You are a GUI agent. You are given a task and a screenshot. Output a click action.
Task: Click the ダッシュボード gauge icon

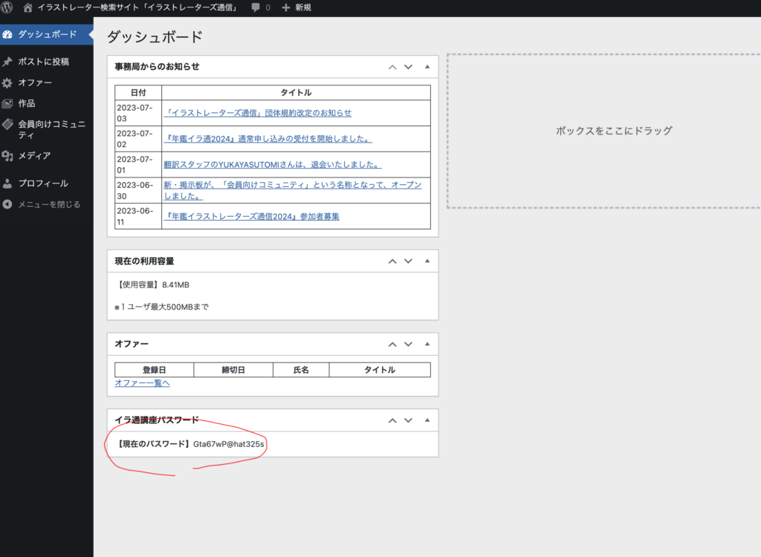[x=7, y=34]
